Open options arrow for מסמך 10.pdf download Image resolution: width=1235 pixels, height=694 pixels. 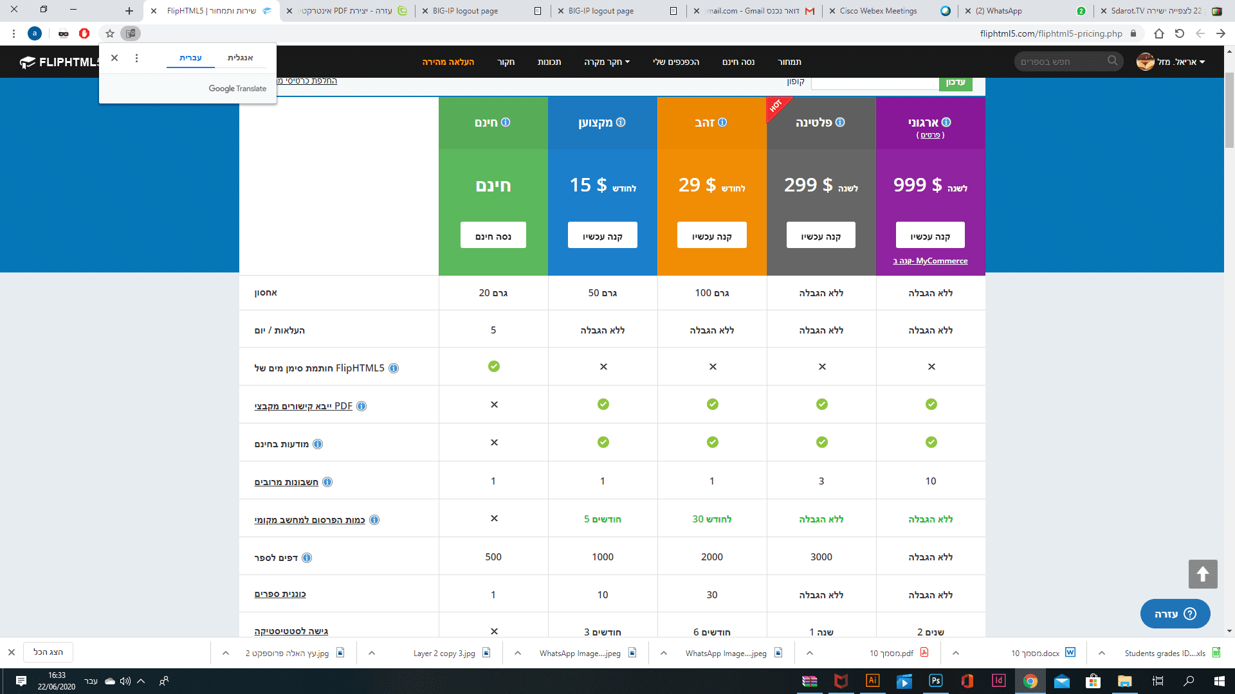click(810, 653)
